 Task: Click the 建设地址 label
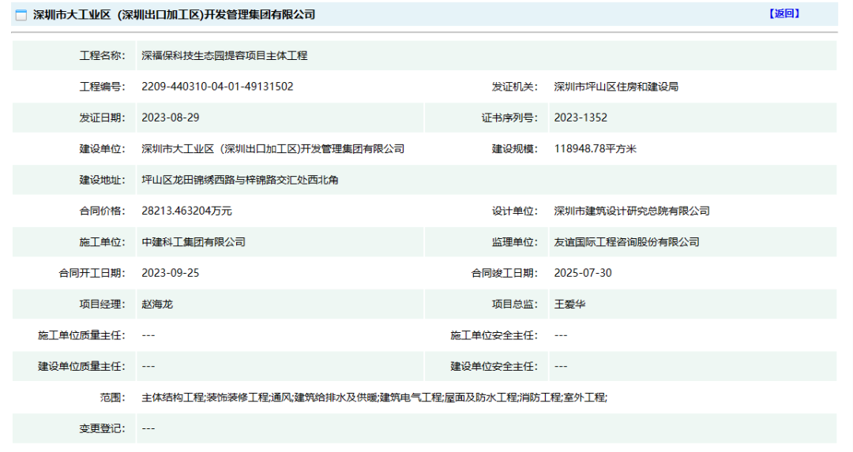pos(102,180)
